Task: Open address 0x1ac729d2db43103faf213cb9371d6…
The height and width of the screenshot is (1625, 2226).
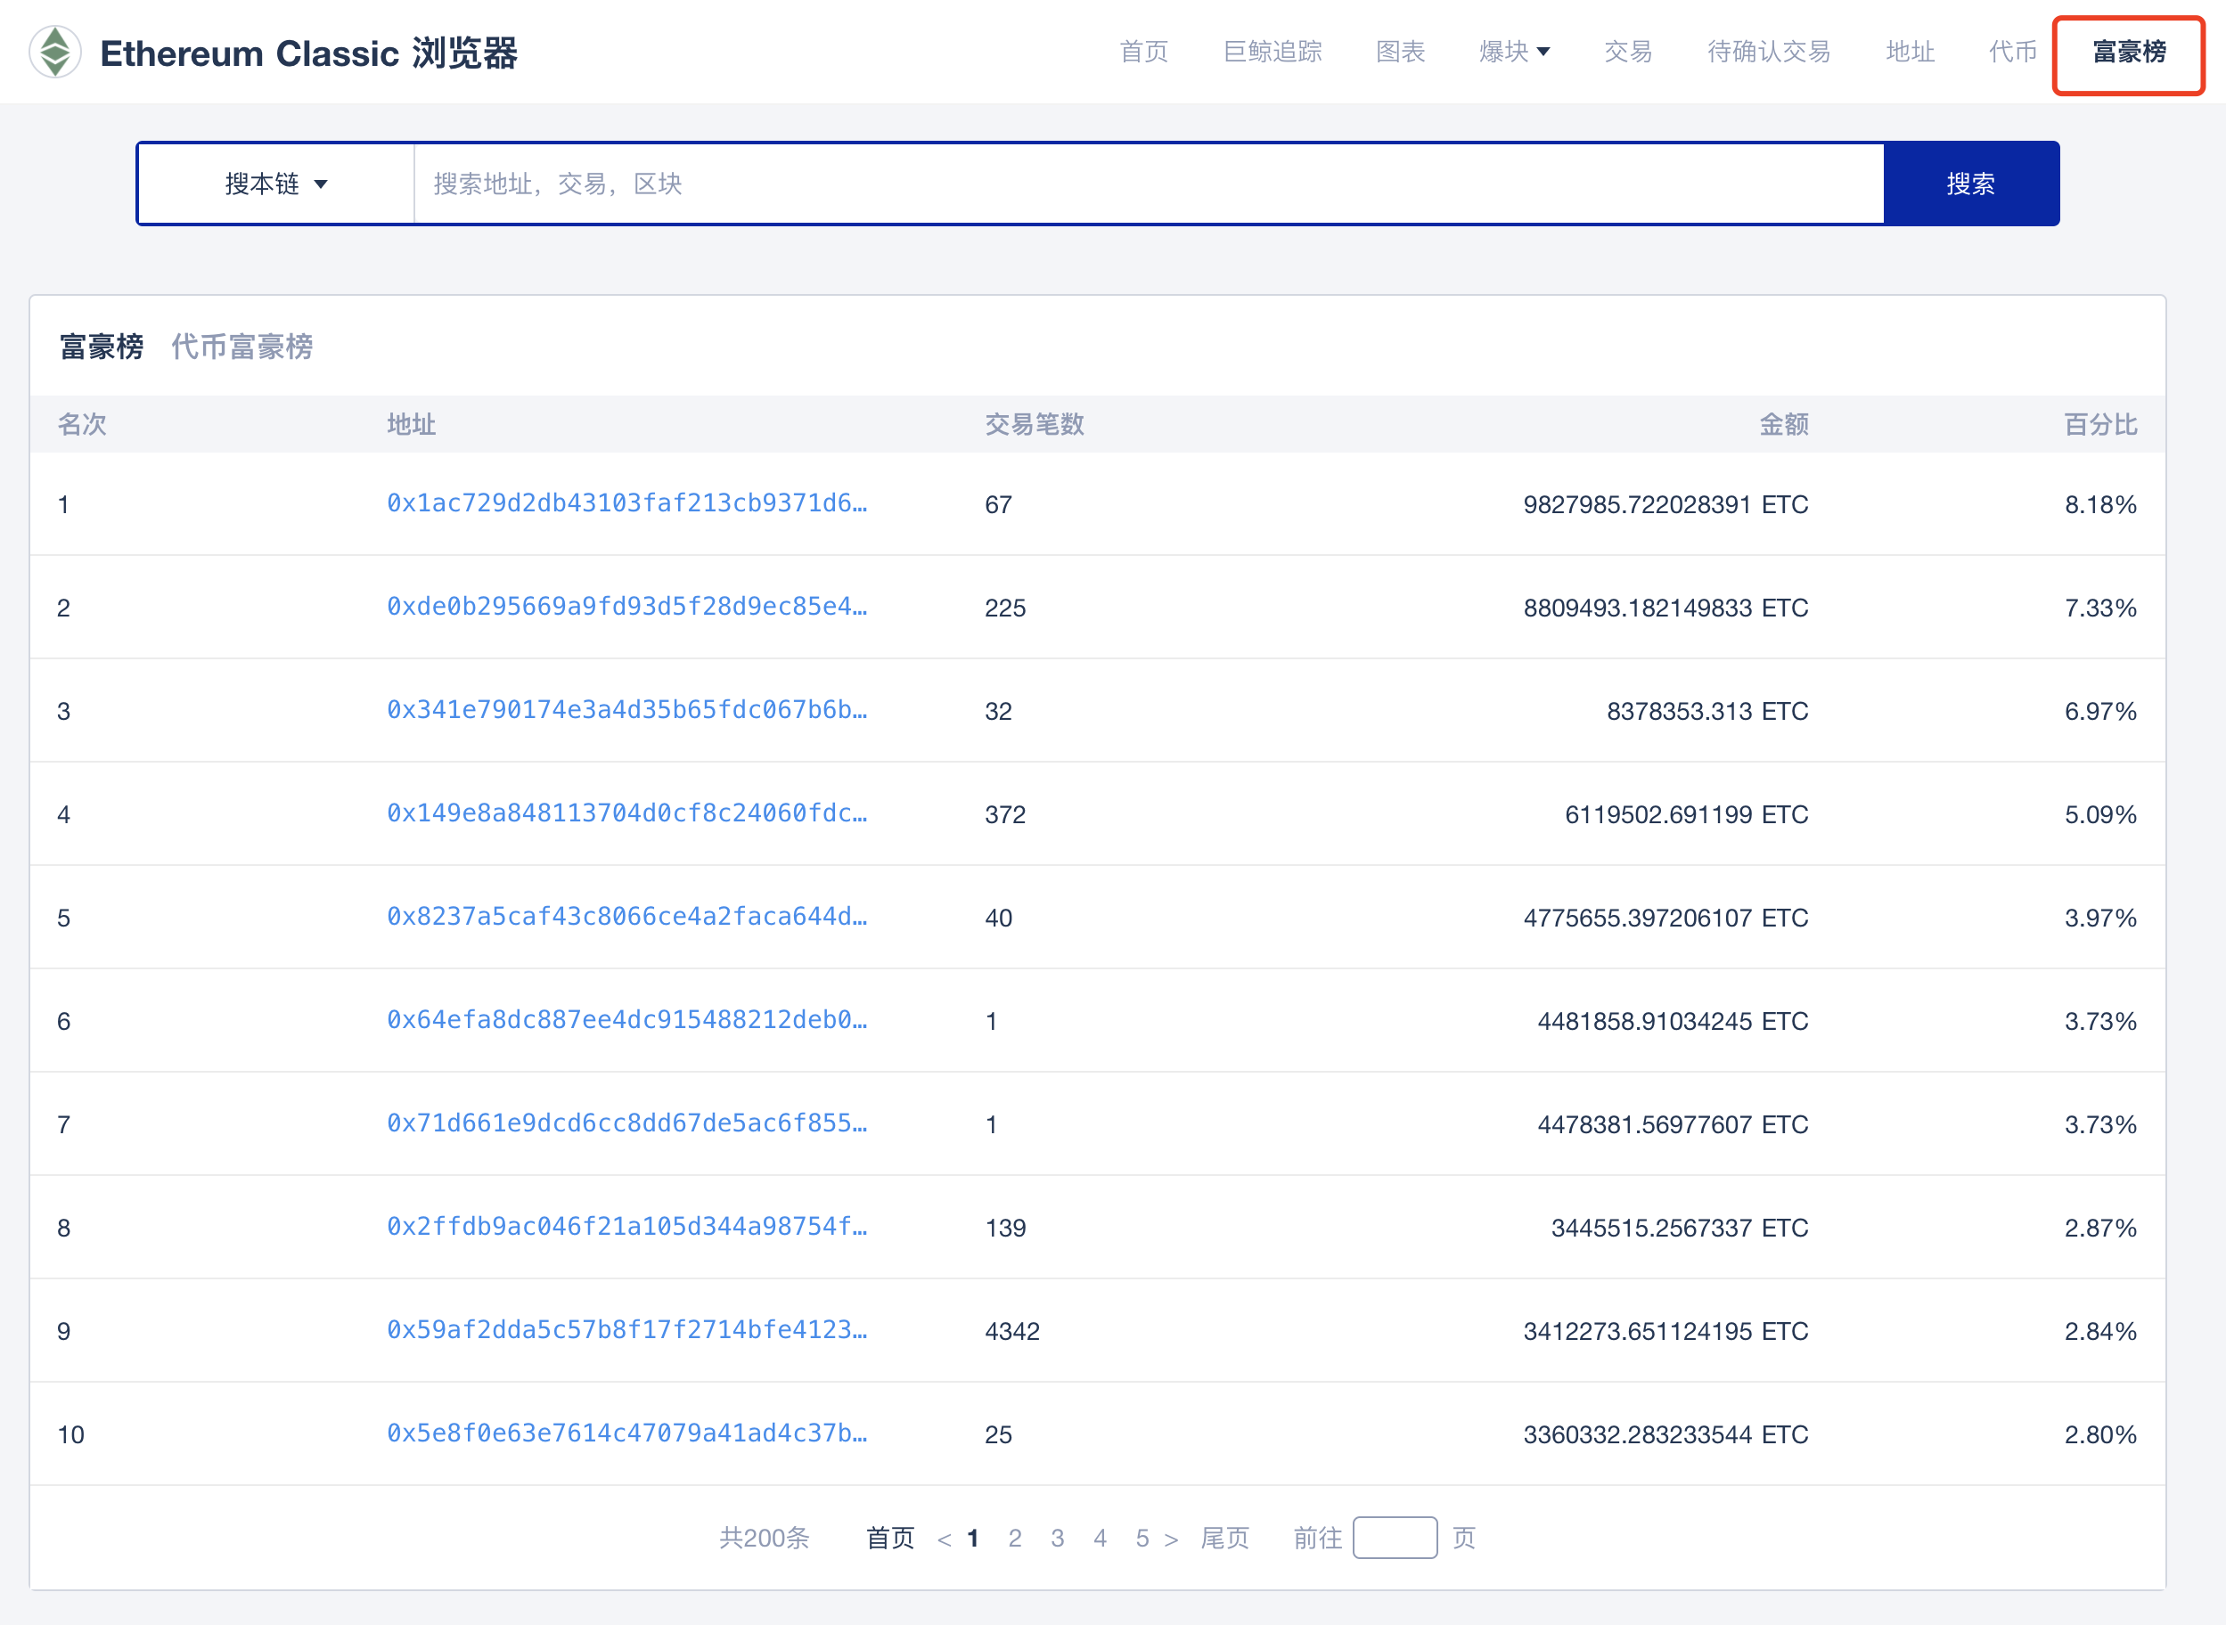Action: click(x=626, y=503)
